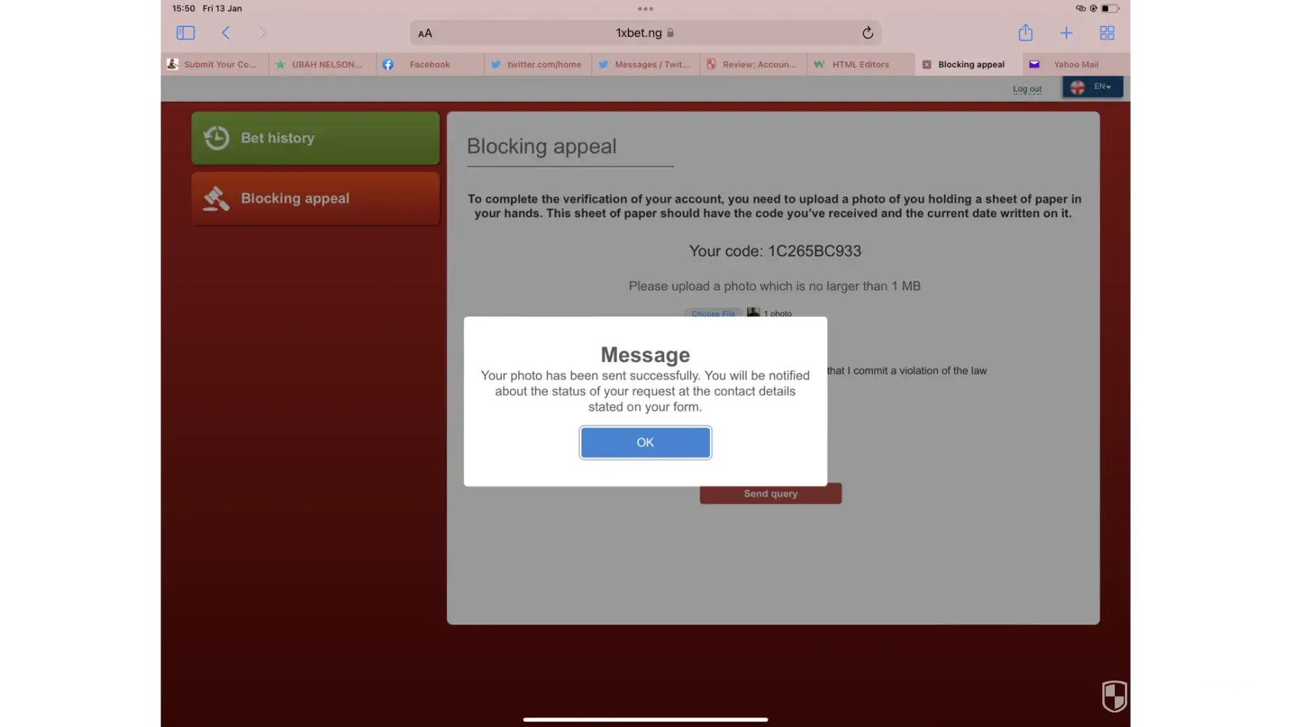The image size is (1292, 727).
Task: Switch to the Facebook tab
Action: point(429,65)
